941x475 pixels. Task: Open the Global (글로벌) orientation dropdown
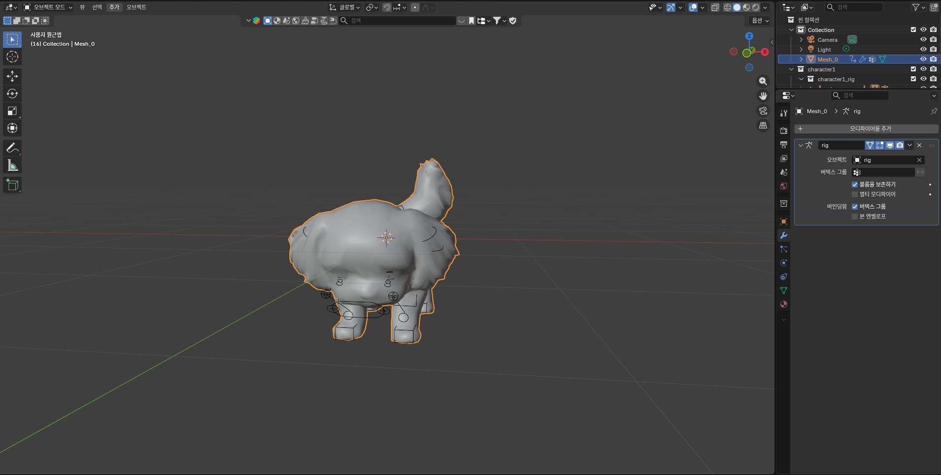345,7
